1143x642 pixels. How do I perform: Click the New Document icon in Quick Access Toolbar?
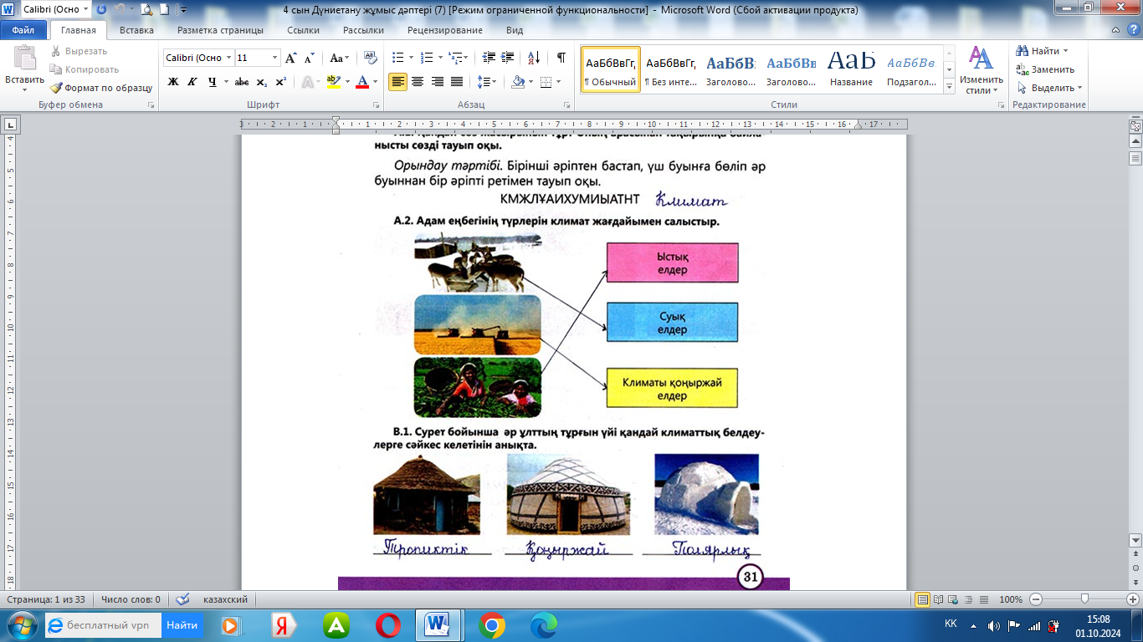pyautogui.click(x=165, y=10)
